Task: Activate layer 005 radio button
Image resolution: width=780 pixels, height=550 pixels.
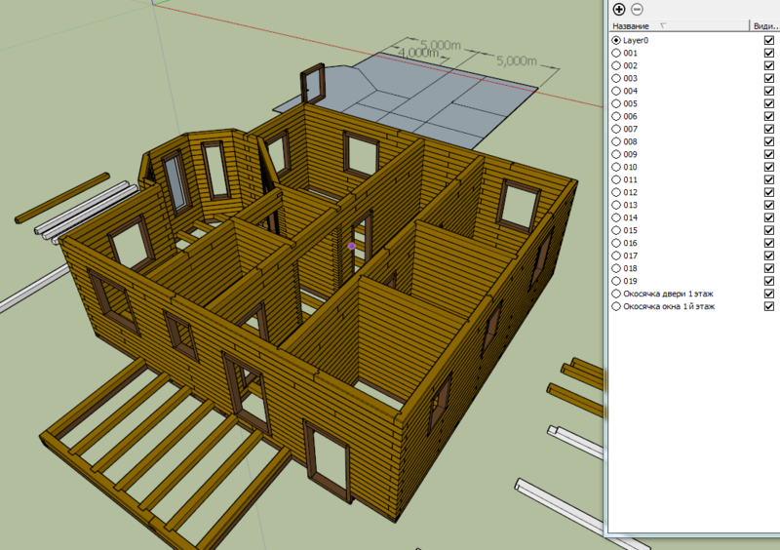Action: [616, 103]
